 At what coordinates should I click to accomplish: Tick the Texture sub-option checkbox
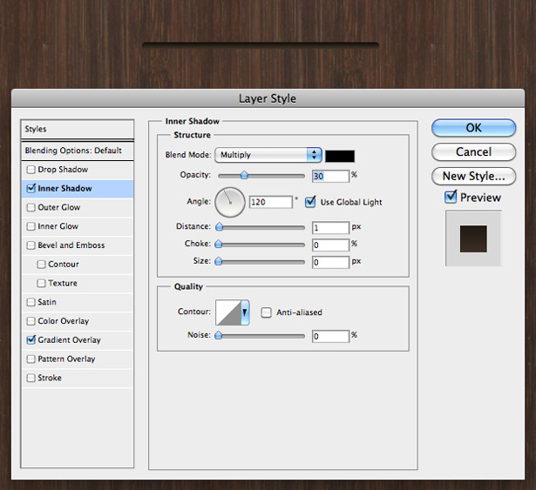[x=41, y=283]
